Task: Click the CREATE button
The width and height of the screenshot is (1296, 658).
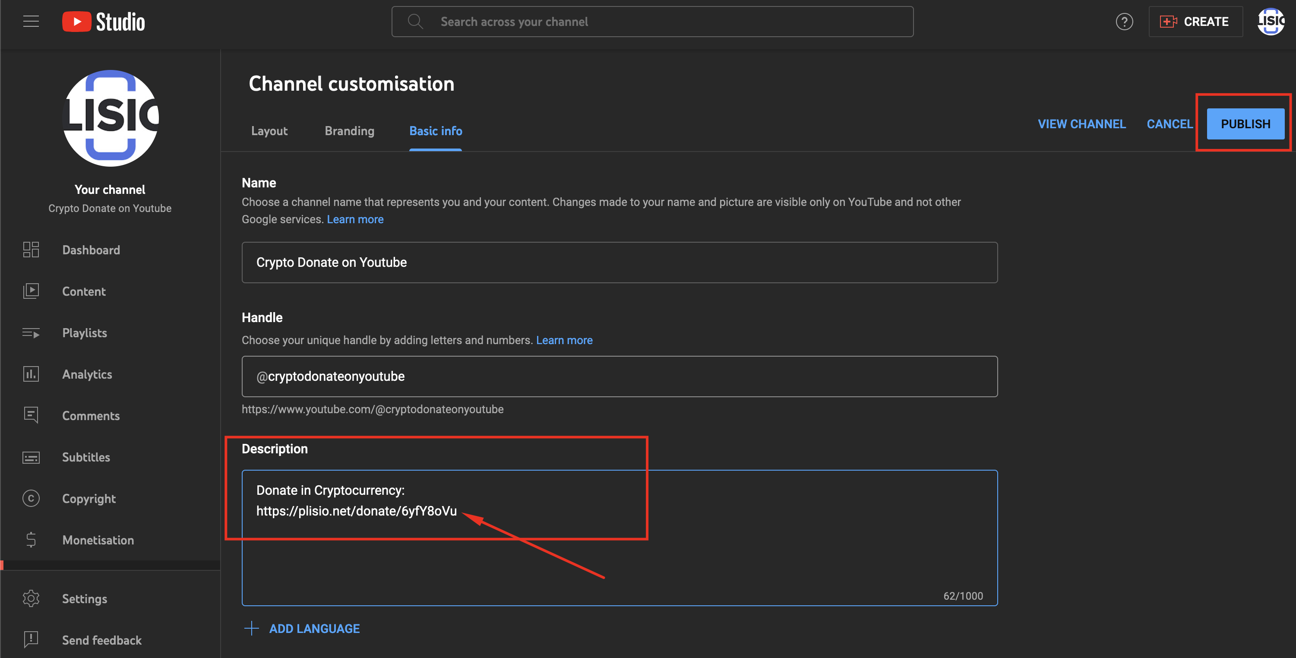Action: (1195, 22)
